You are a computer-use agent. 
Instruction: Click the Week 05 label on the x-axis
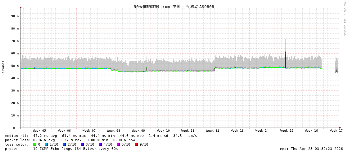(x=39, y=131)
